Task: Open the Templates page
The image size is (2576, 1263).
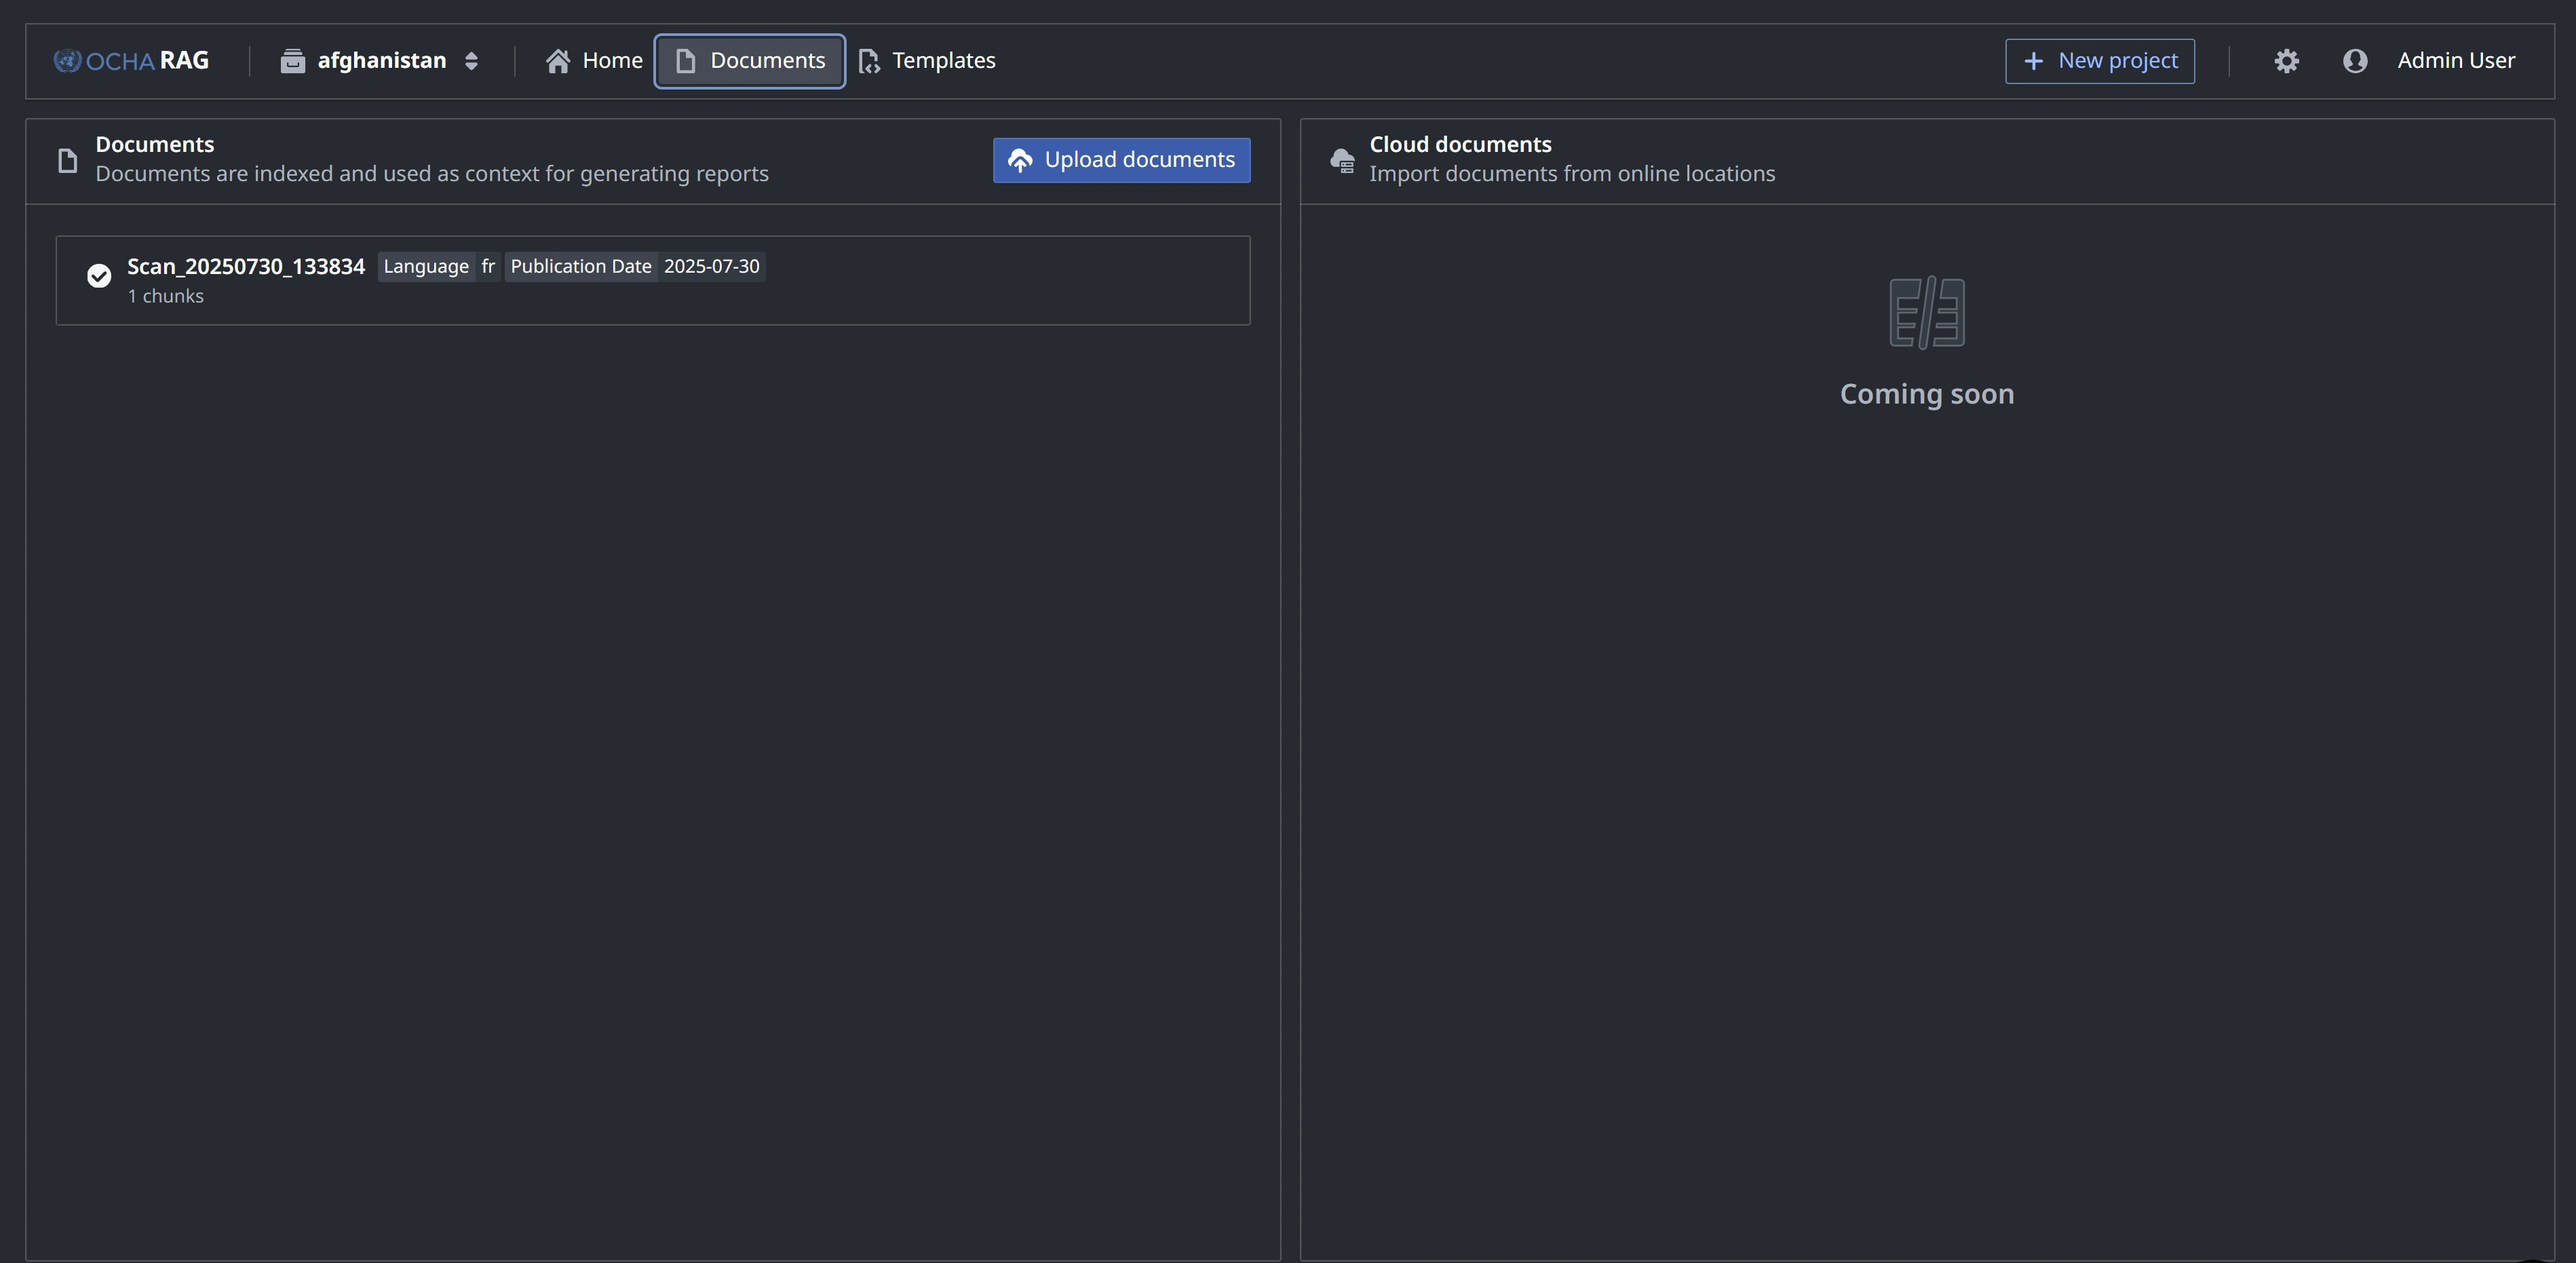Action: (943, 61)
